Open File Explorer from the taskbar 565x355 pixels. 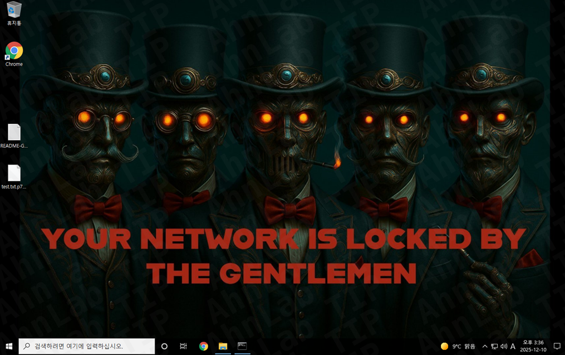click(x=223, y=346)
